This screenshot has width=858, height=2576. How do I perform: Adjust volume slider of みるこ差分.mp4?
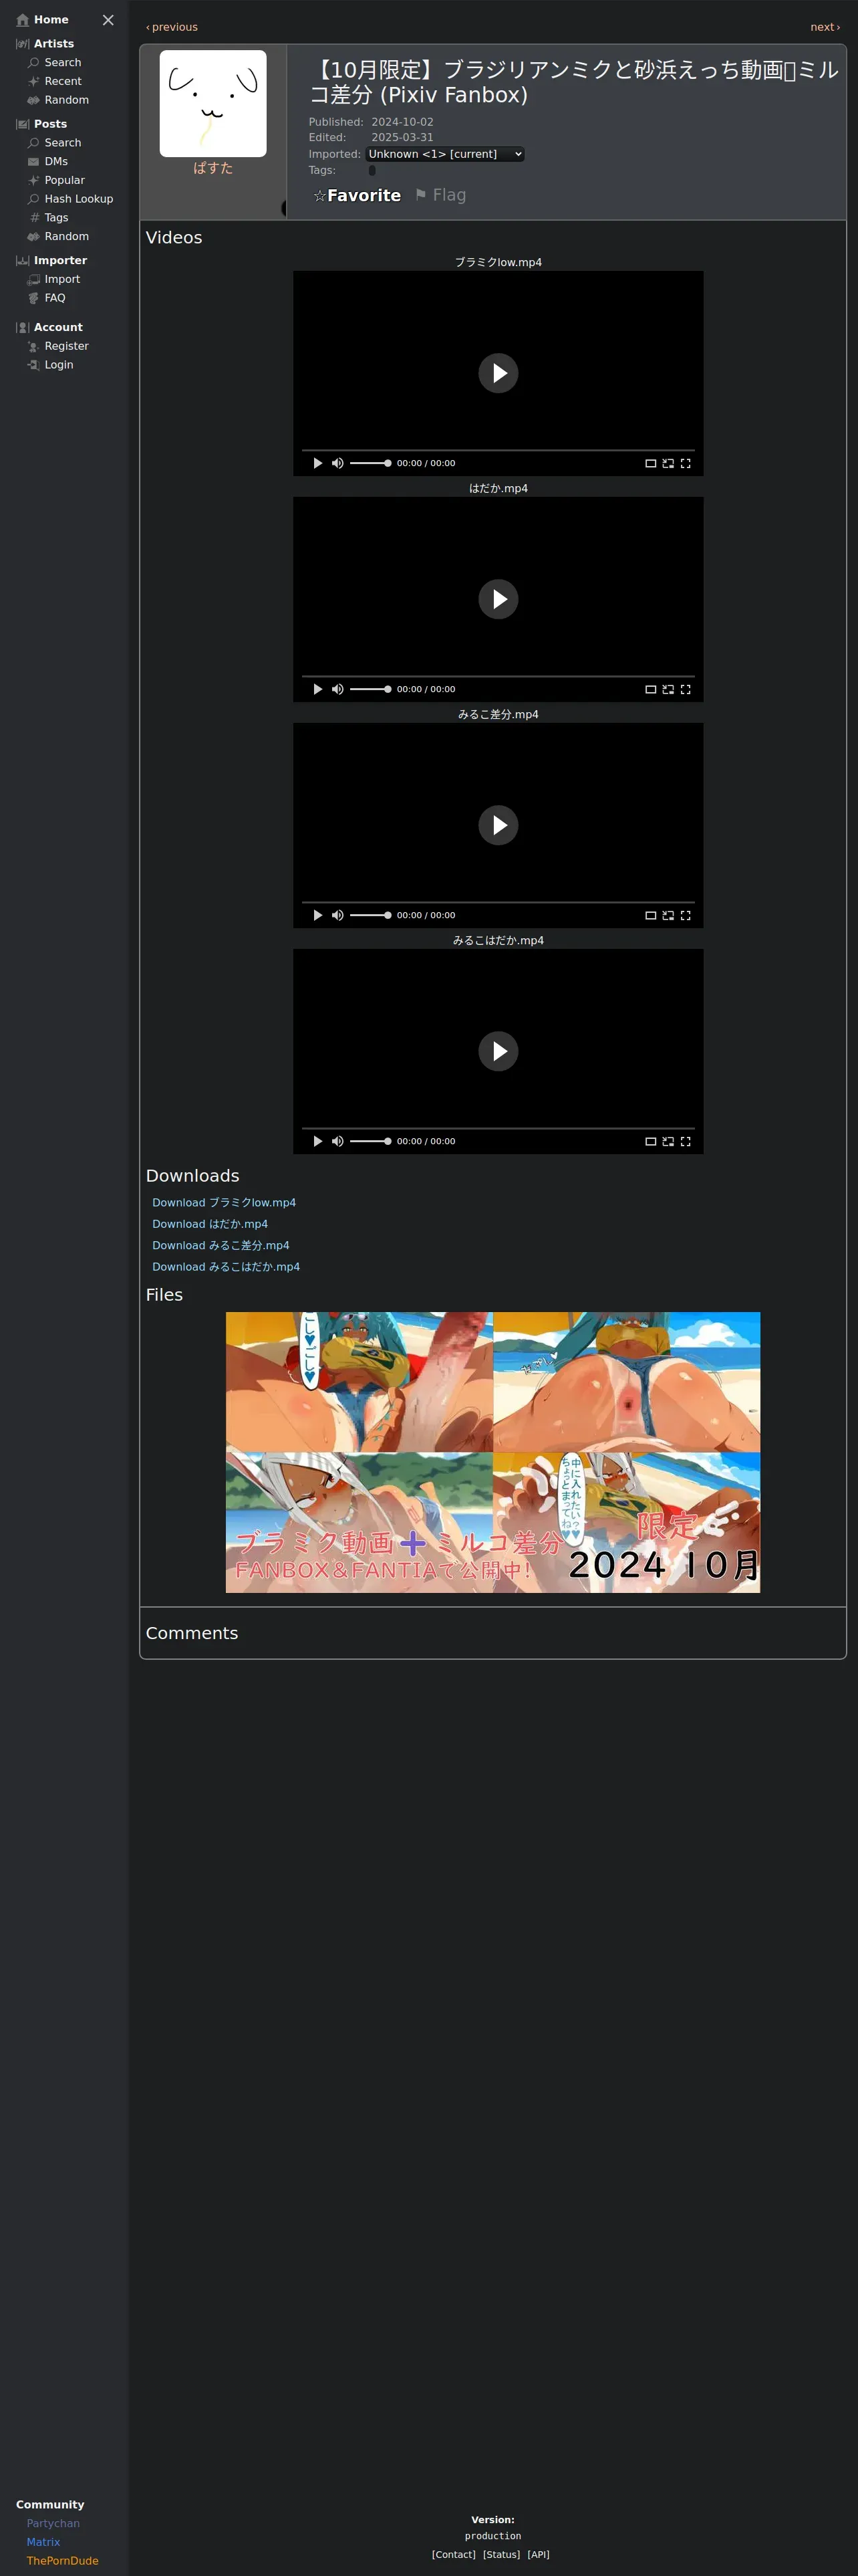[371, 915]
